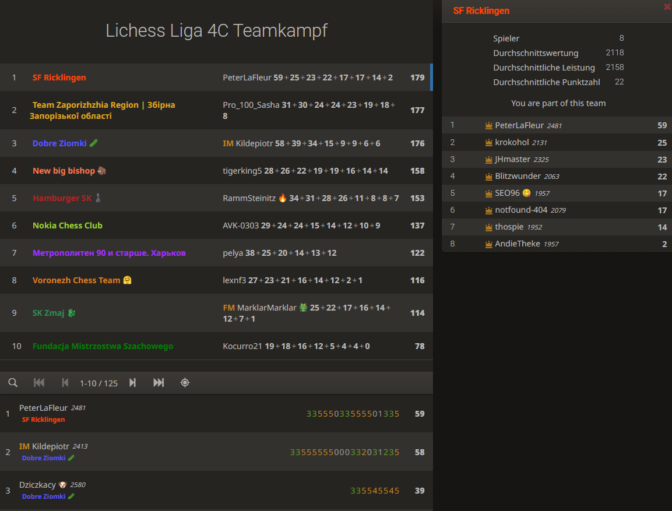Screen dimensions: 672x511
Task: Open Kocurro21's player profile
Action: point(241,346)
